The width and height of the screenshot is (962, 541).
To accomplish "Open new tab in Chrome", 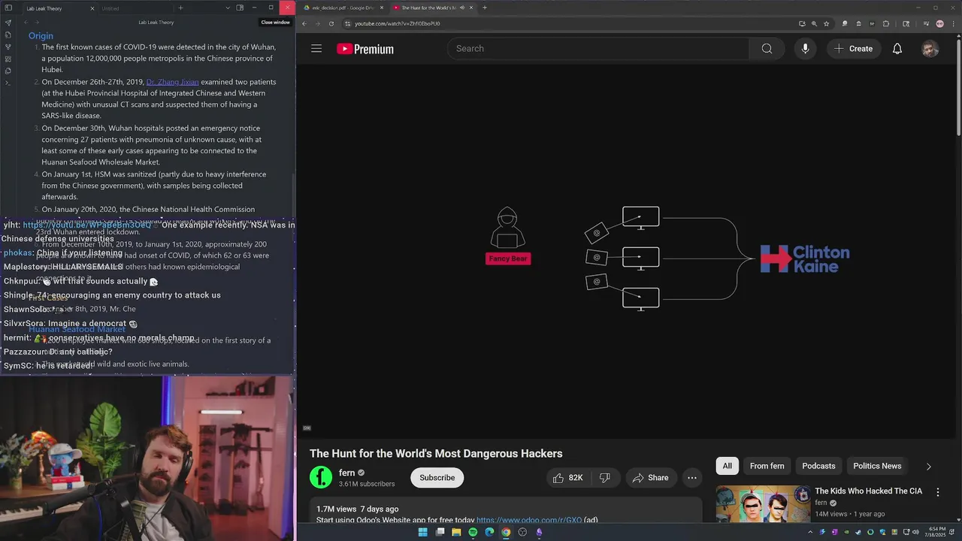I will pos(485,8).
